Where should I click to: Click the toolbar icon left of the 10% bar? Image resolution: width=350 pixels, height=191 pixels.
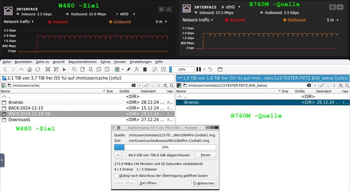tap(163, 69)
